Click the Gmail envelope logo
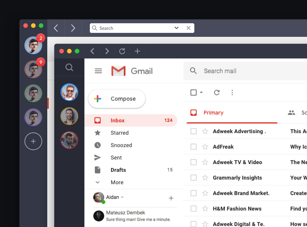The image size is (307, 227). pyautogui.click(x=119, y=71)
